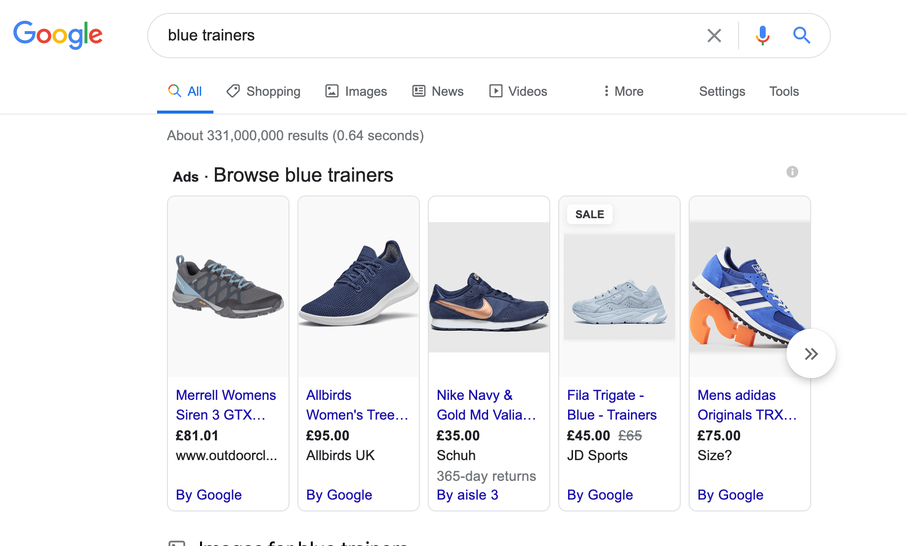Click the www.outdoorcl... seller name
Viewport: 907px width, 546px height.
tap(227, 455)
